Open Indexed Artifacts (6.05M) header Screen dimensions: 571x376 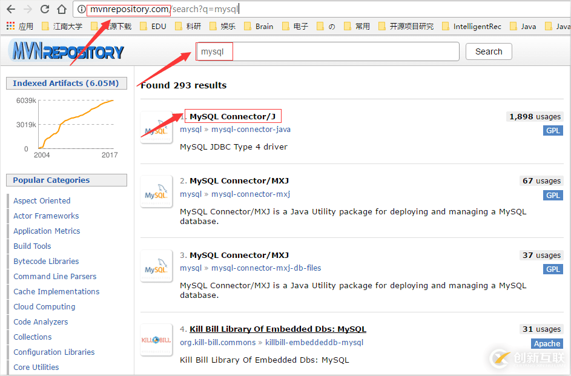pyautogui.click(x=66, y=84)
